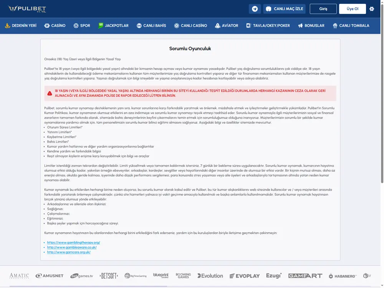Open the Evolution provider logo

click(x=210, y=276)
